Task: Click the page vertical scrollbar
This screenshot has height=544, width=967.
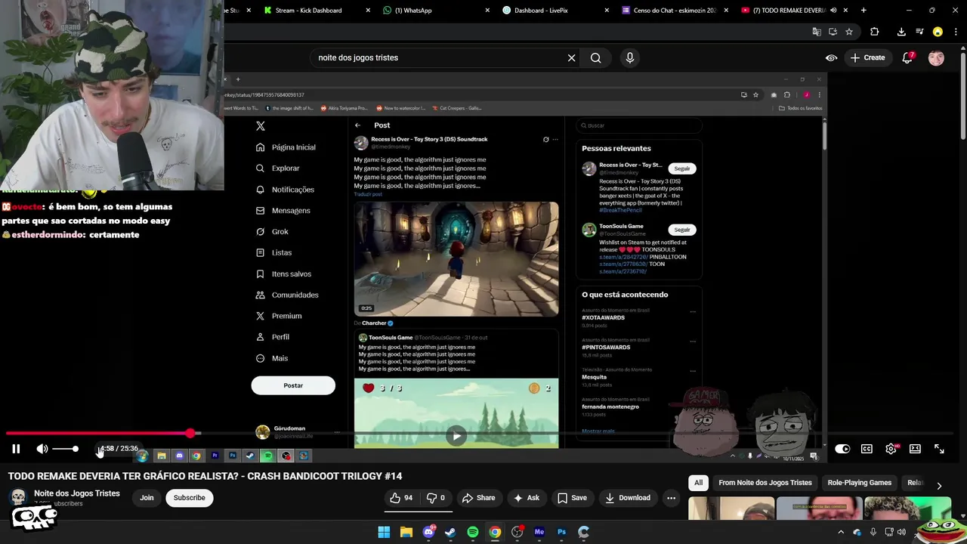Action: [963, 98]
